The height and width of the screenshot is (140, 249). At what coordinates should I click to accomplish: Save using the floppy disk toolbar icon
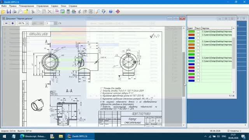click(9, 12)
